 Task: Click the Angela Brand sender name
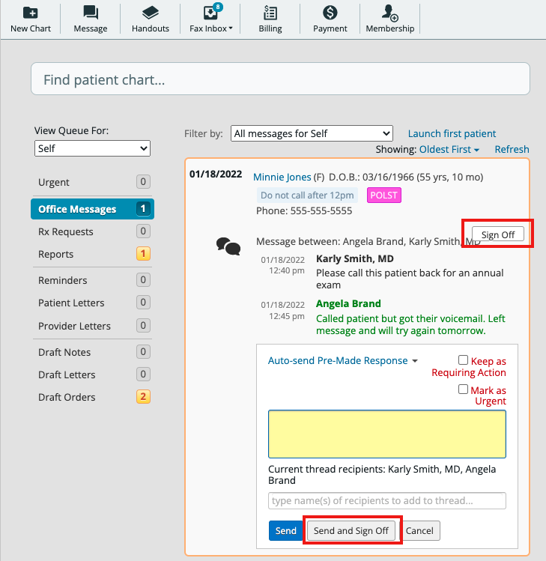[x=348, y=304]
